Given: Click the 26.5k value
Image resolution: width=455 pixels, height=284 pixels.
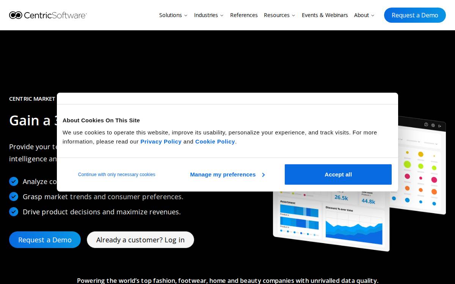Looking at the screenshot, I should point(341,198).
